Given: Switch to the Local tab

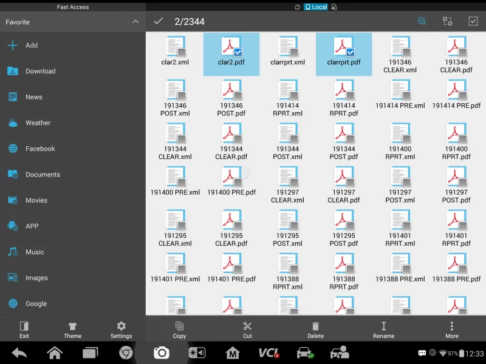Looking at the screenshot, I should click(x=316, y=7).
